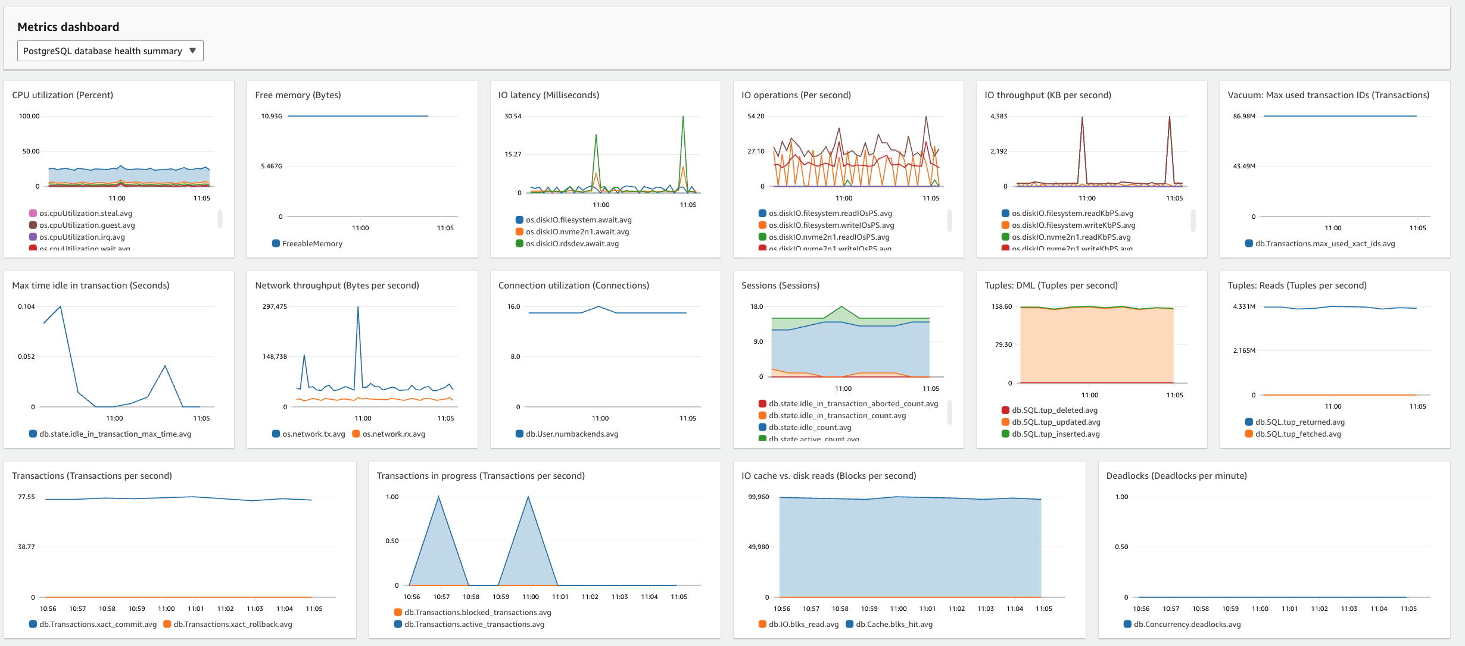
Task: Toggle the os.diskIO.rdsdev.await.avg series
Action: click(573, 243)
